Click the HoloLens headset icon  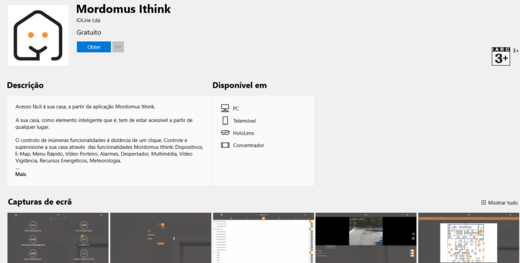(225, 133)
